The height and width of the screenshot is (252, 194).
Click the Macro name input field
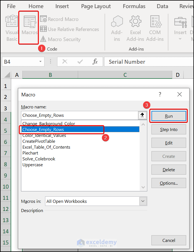(x=80, y=115)
